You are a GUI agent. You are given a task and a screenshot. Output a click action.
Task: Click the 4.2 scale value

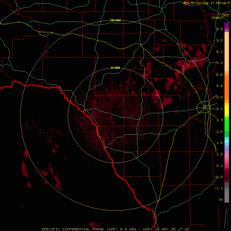219,109
